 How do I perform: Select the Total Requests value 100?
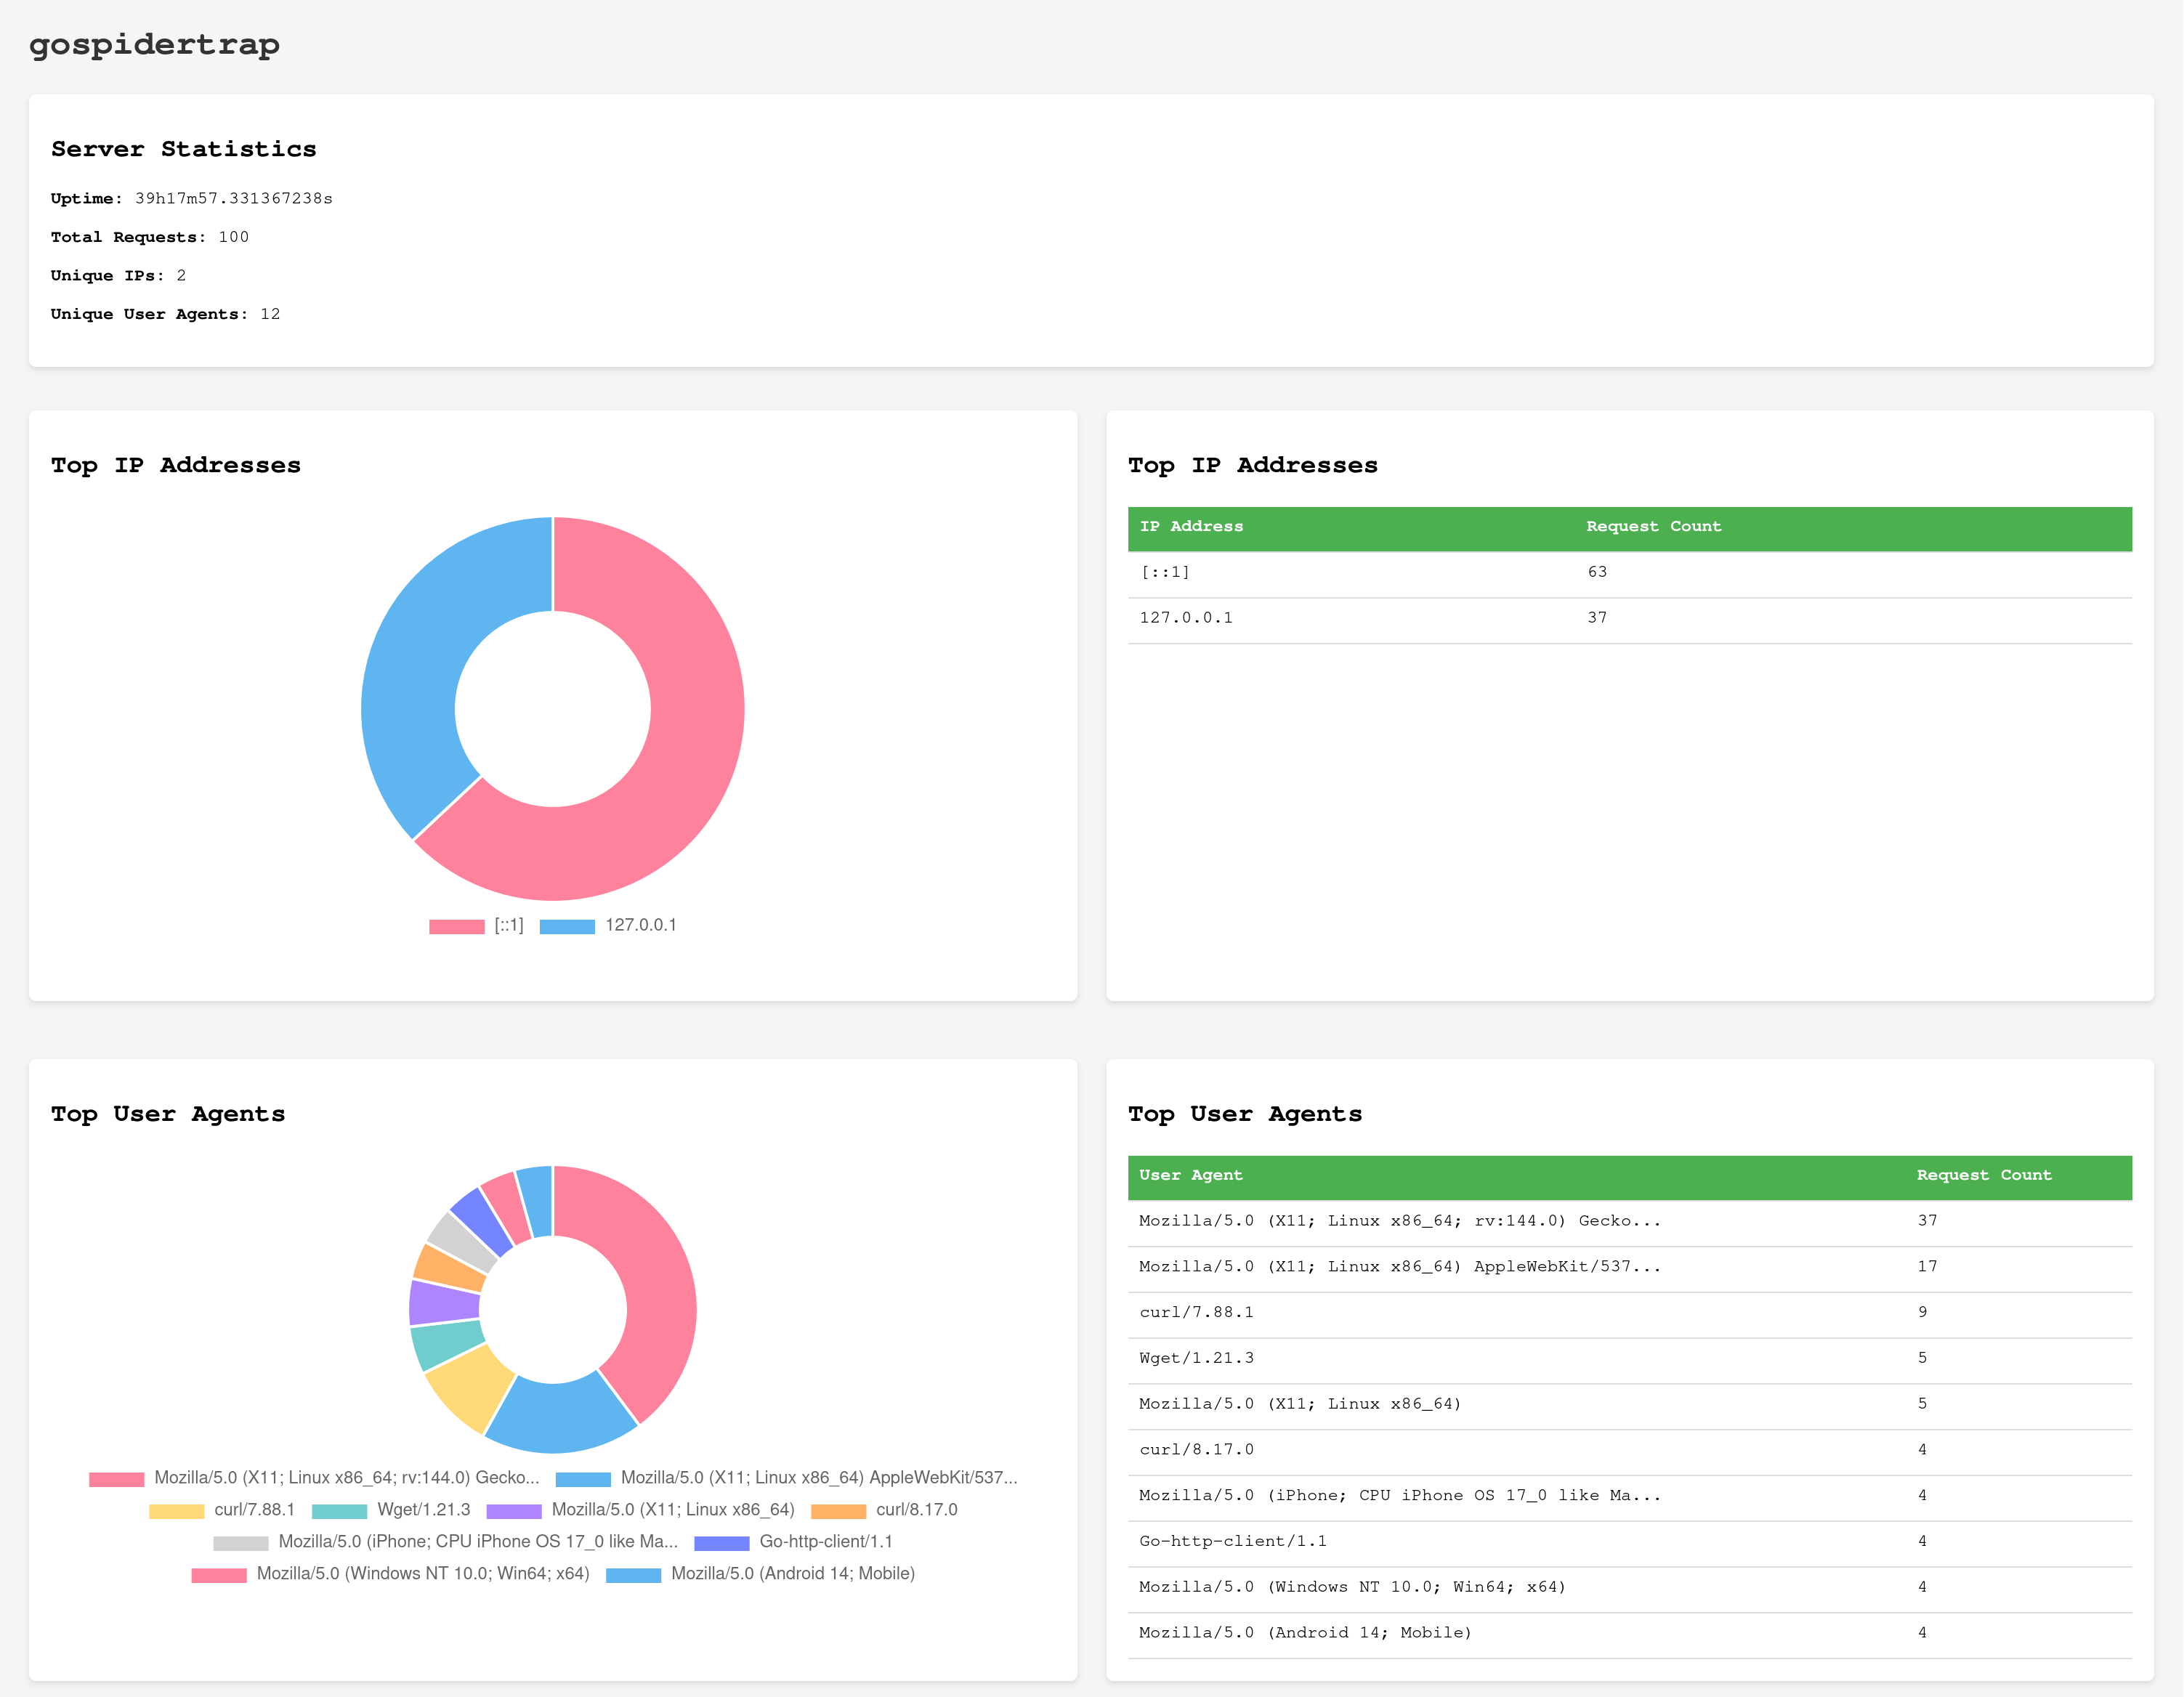click(x=234, y=237)
